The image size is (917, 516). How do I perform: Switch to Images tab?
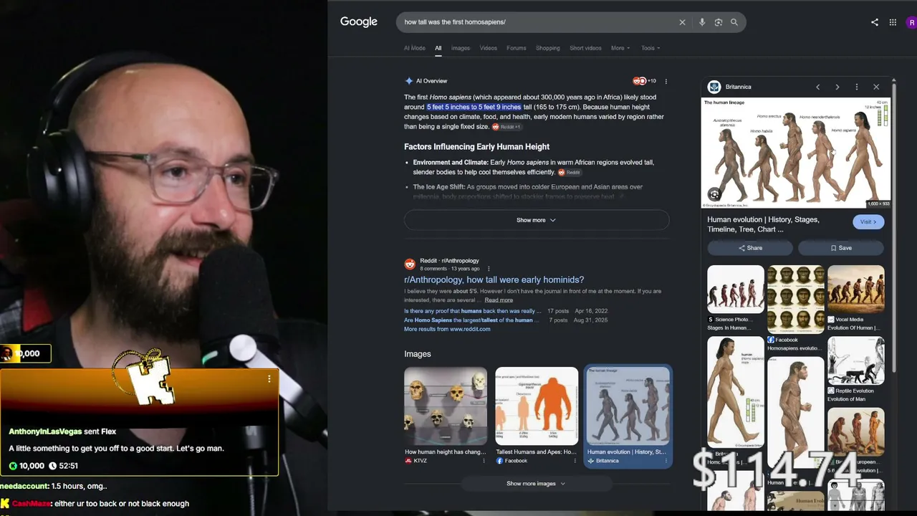coord(461,48)
